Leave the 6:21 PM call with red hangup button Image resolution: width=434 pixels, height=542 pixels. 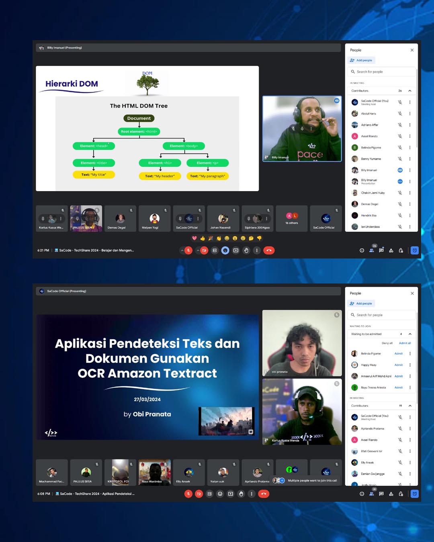pos(269,251)
